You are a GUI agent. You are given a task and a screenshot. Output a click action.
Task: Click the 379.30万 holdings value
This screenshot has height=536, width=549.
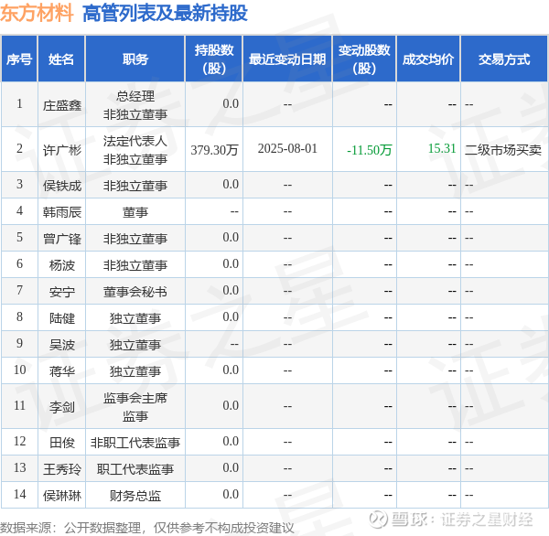(x=214, y=150)
